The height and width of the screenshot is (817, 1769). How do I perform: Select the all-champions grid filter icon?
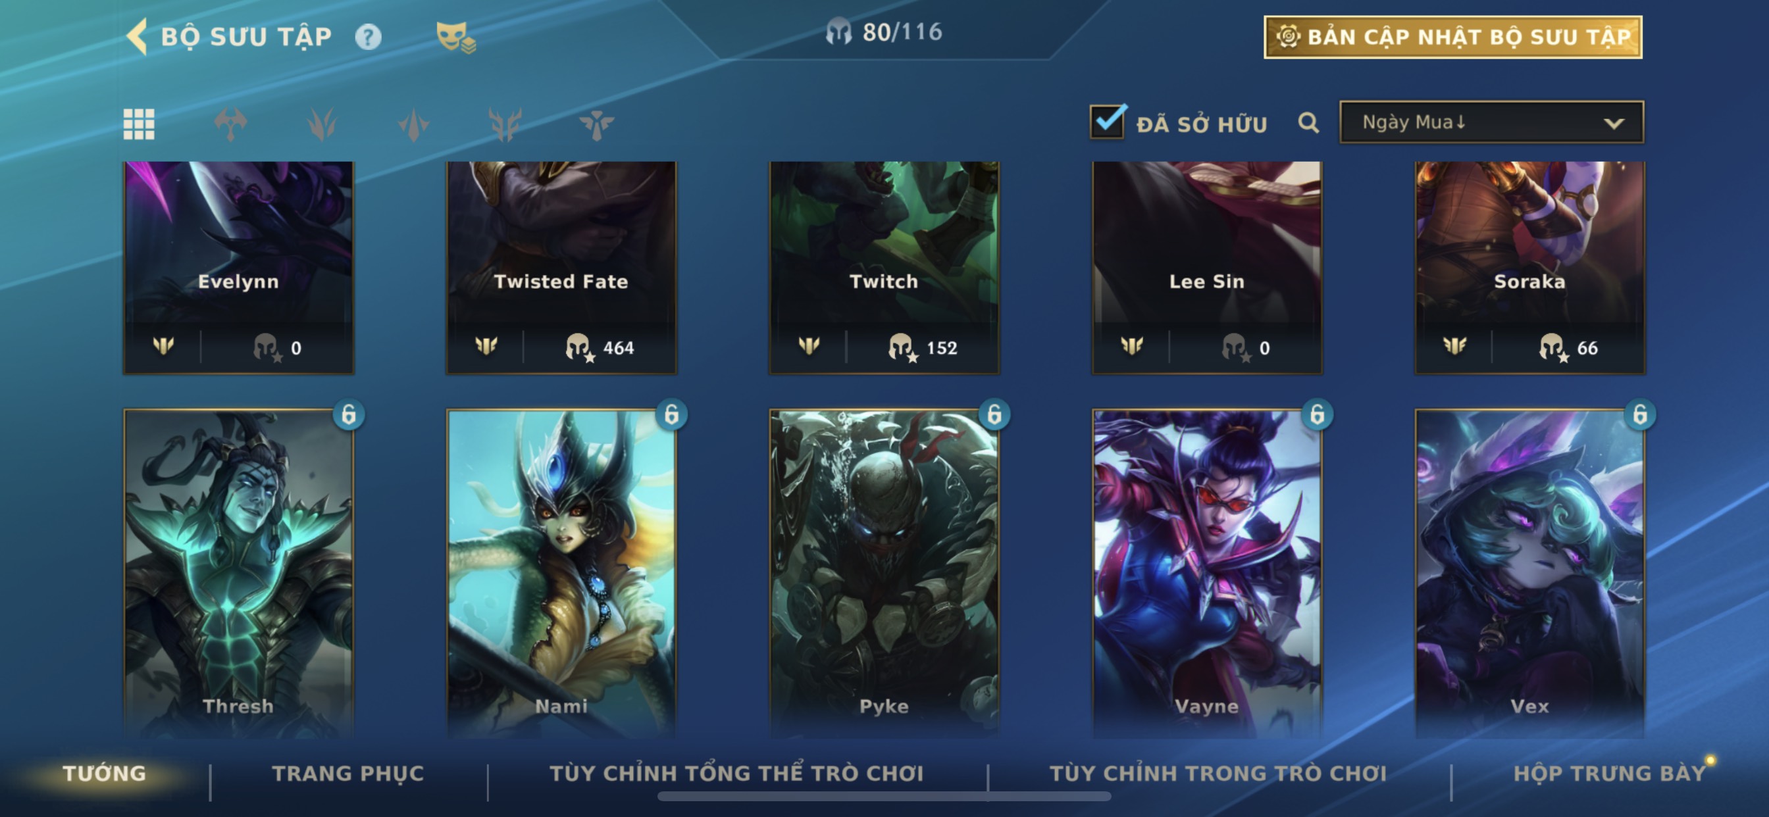click(x=139, y=124)
